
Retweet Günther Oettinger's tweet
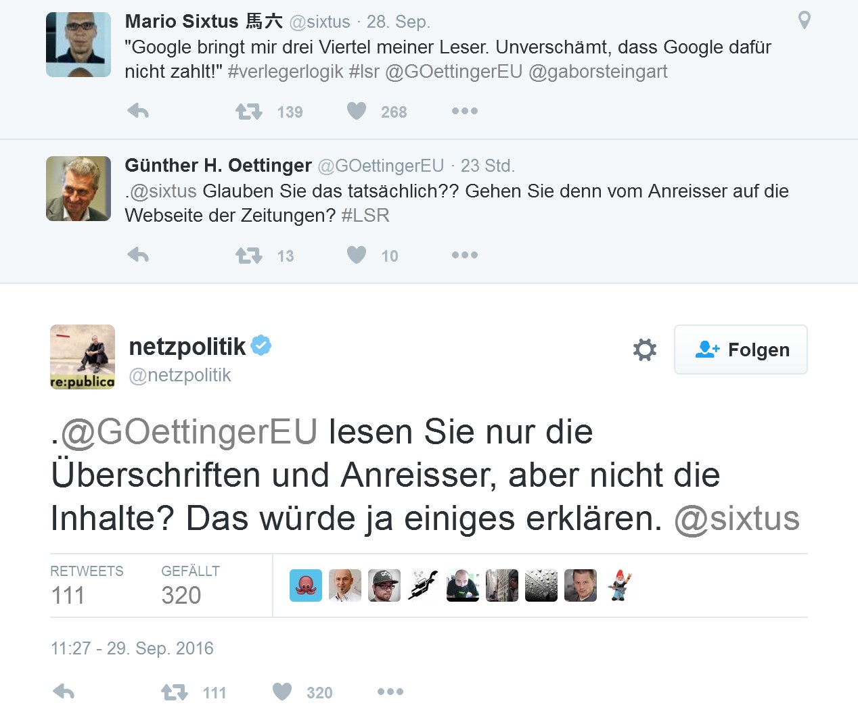(x=249, y=256)
